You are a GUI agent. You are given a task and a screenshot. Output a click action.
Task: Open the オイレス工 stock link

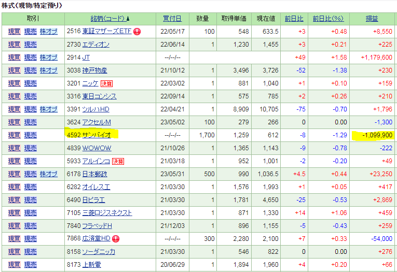point(96,187)
